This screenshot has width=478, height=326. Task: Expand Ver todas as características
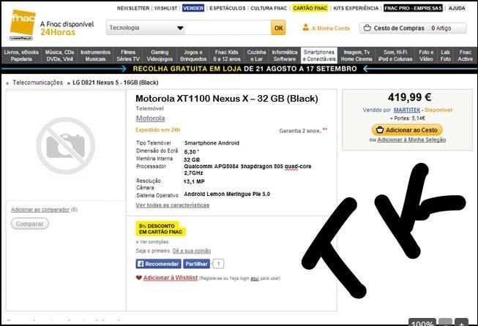pyautogui.click(x=173, y=205)
